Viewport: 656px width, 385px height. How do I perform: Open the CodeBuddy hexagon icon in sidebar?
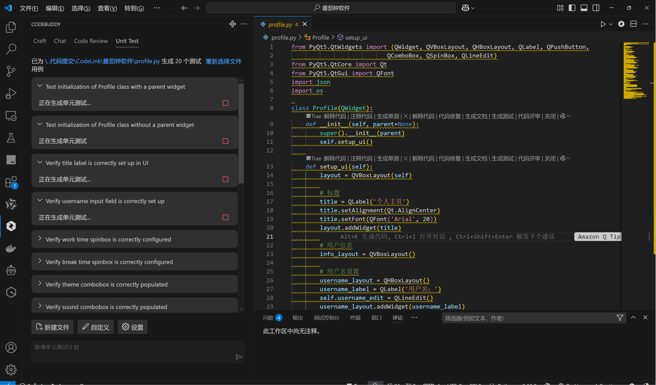(x=11, y=226)
